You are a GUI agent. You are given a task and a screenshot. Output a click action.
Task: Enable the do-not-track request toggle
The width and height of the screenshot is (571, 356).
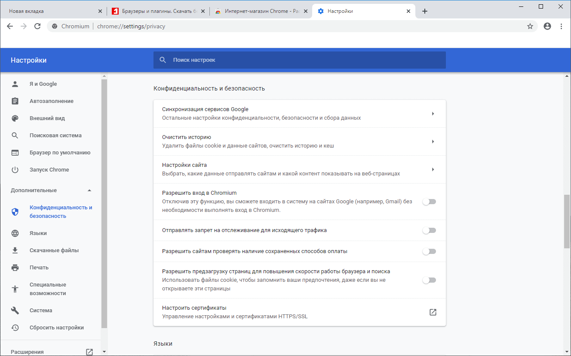[x=429, y=230]
